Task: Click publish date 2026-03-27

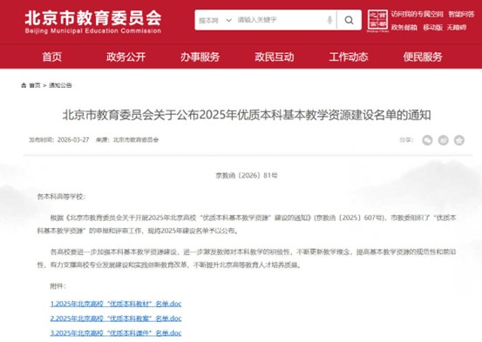Action: (x=73, y=140)
